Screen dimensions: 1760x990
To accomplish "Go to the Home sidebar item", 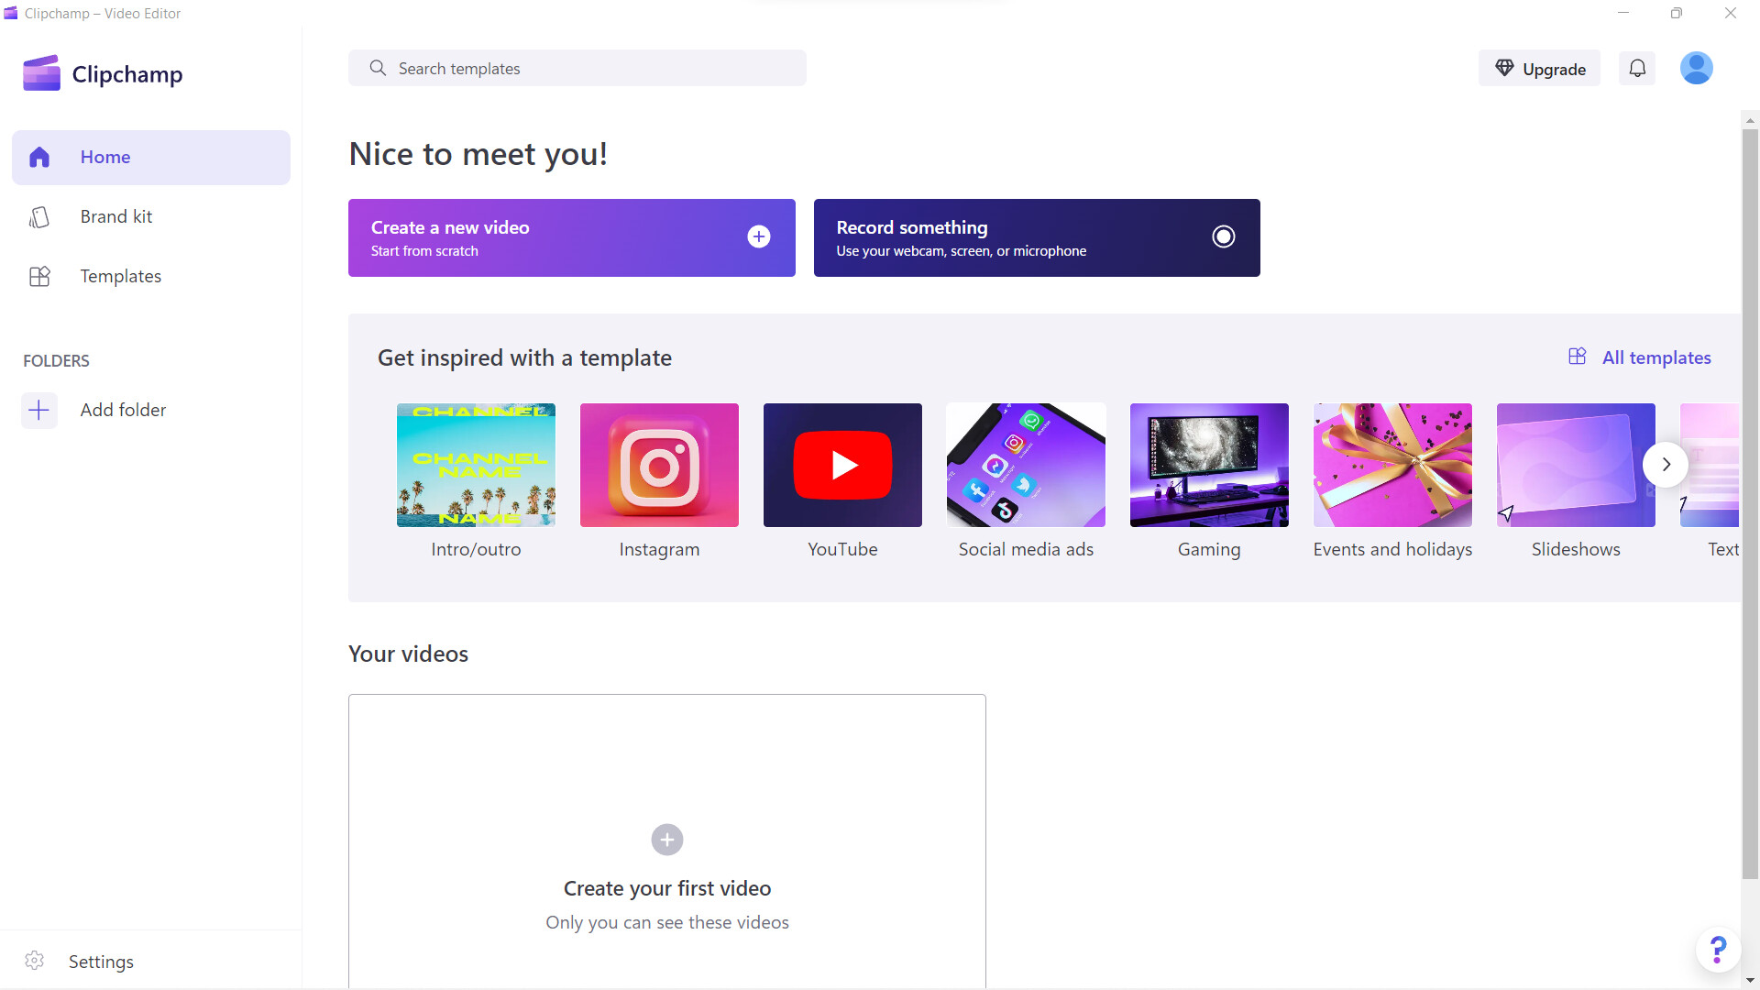I will click(x=151, y=157).
